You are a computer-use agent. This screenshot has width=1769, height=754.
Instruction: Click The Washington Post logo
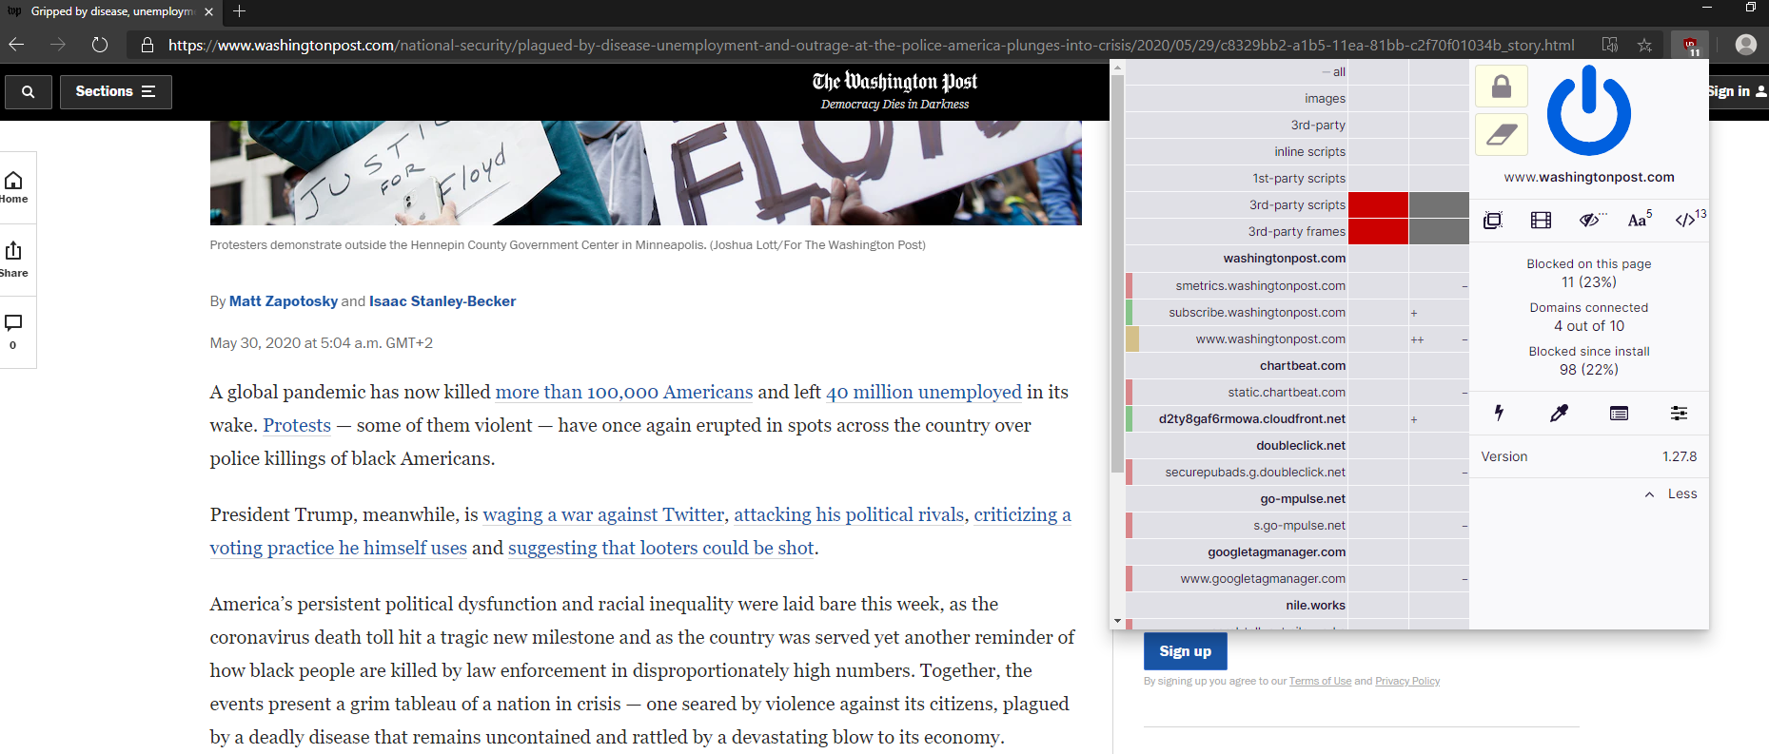tap(894, 82)
